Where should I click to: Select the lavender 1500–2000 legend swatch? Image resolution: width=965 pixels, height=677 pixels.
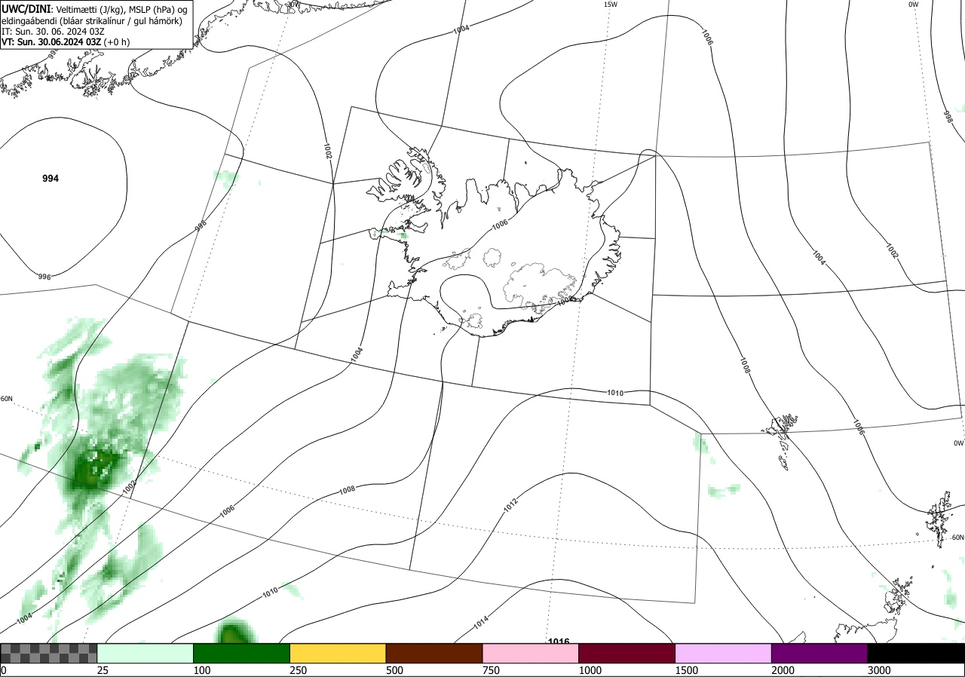coord(724,653)
